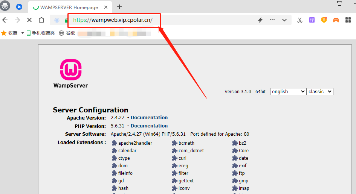Open the four-squares extensions grid
The height and width of the screenshot is (194, 356).
coord(348,20)
